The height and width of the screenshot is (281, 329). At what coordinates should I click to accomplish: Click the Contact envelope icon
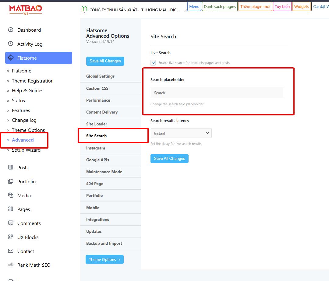click(x=11, y=251)
